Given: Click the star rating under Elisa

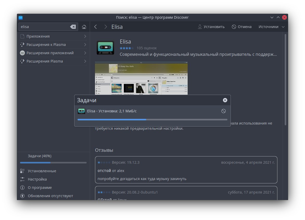Looking at the screenshot, I should 127,48.
